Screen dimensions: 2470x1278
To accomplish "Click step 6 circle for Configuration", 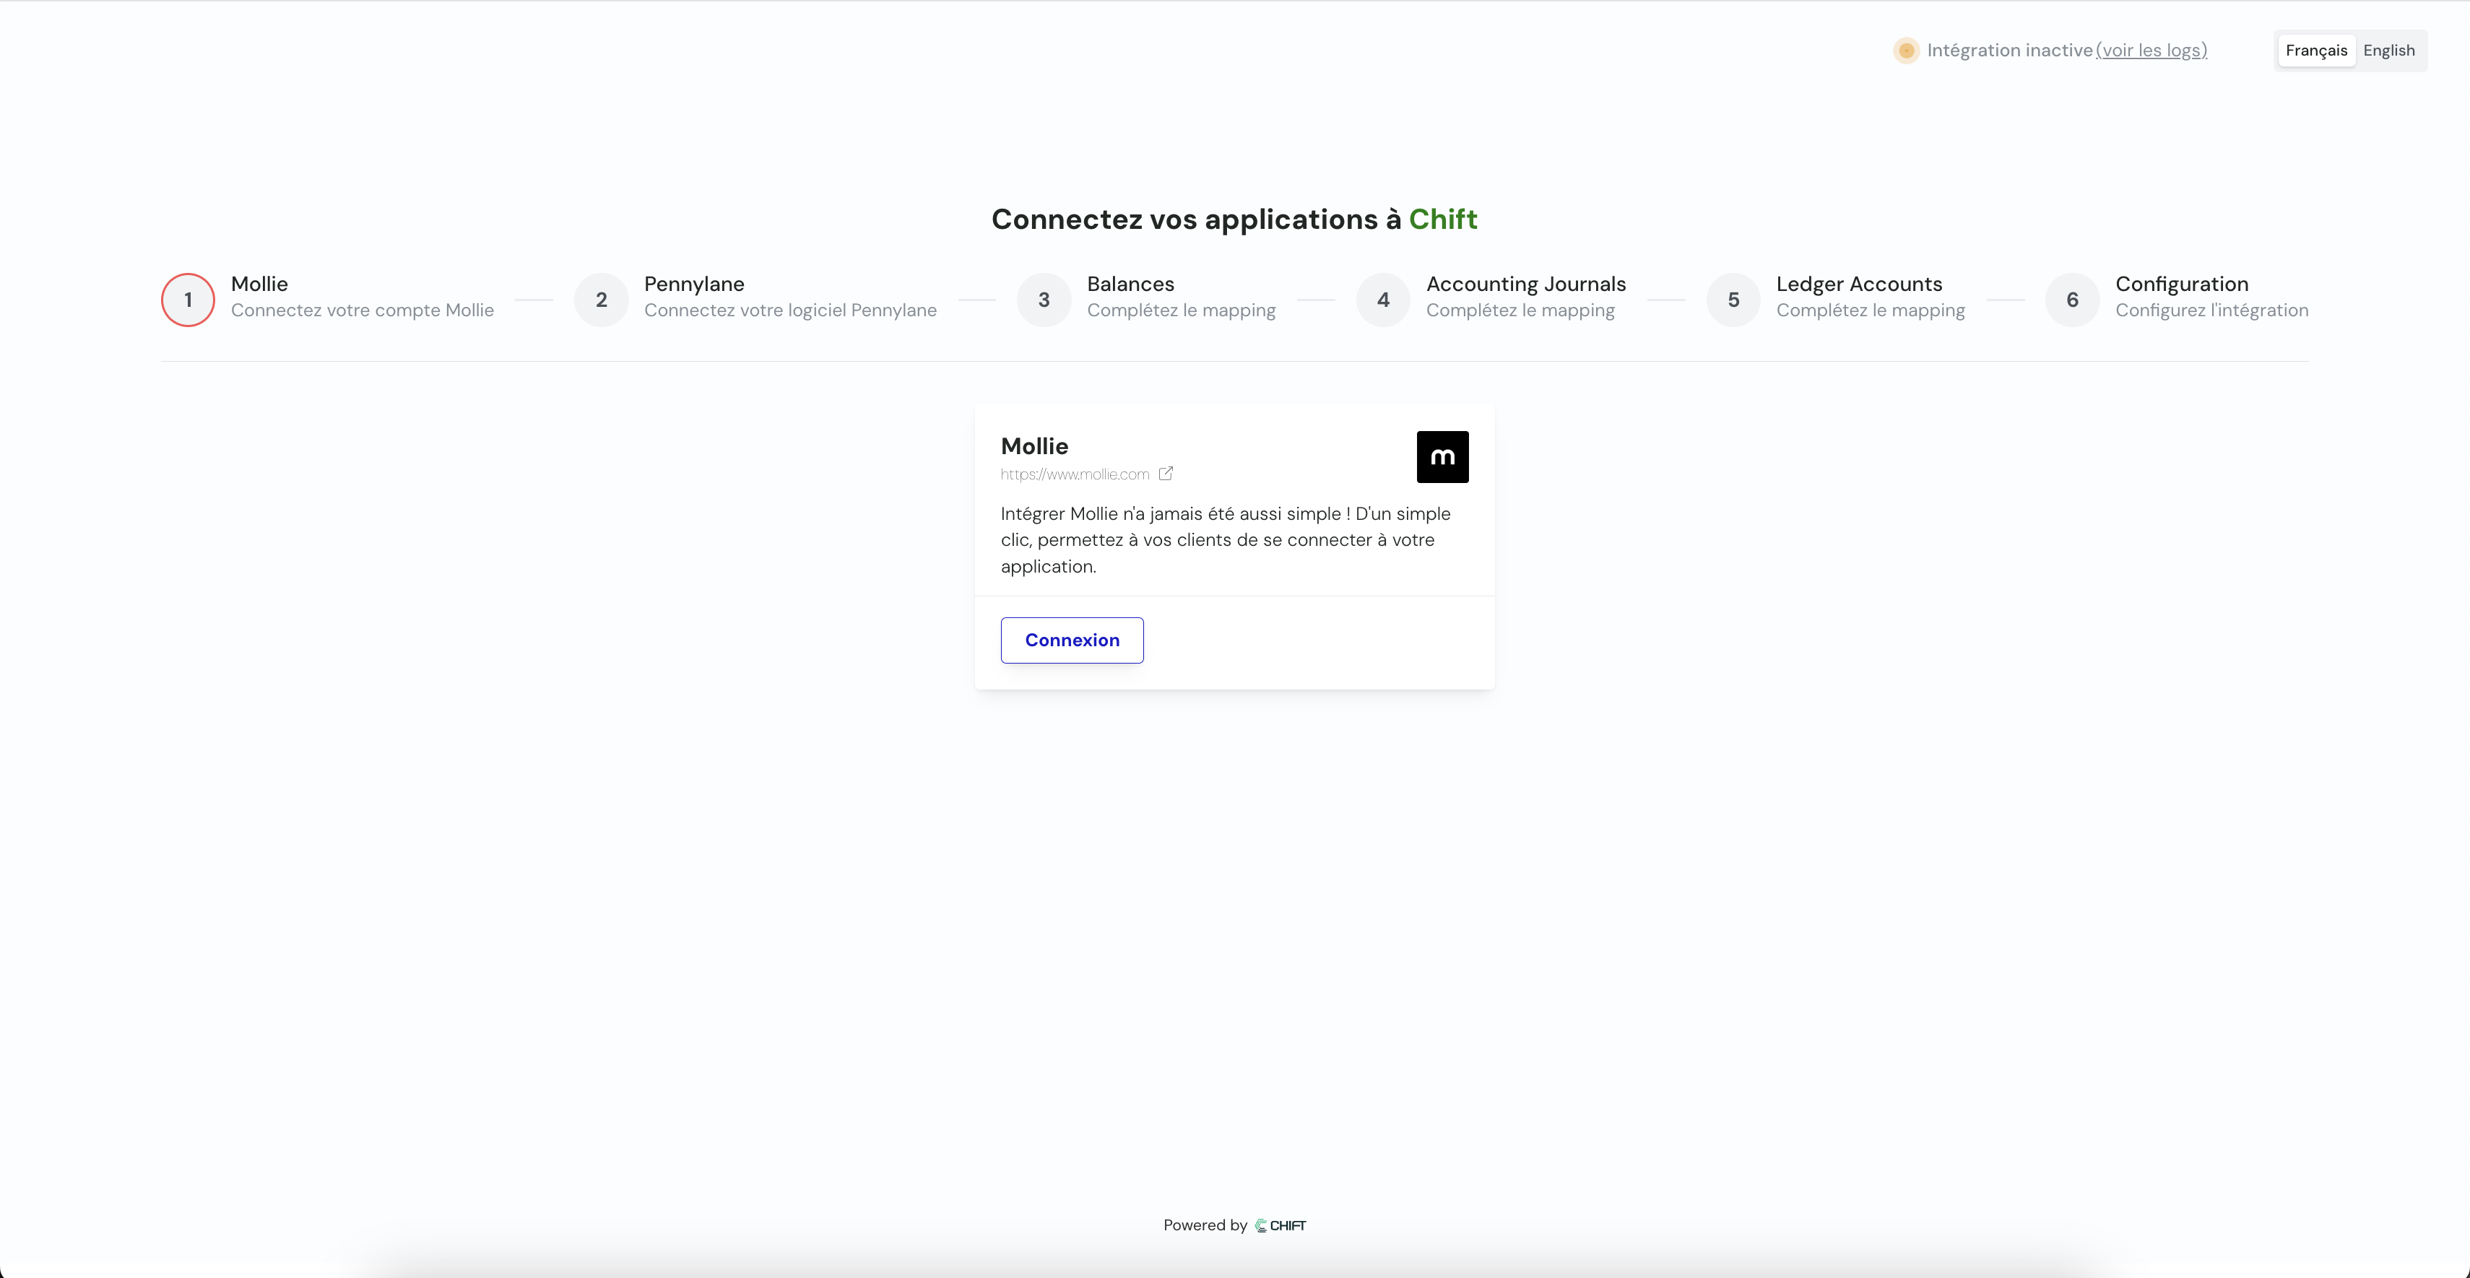I will coord(2072,299).
